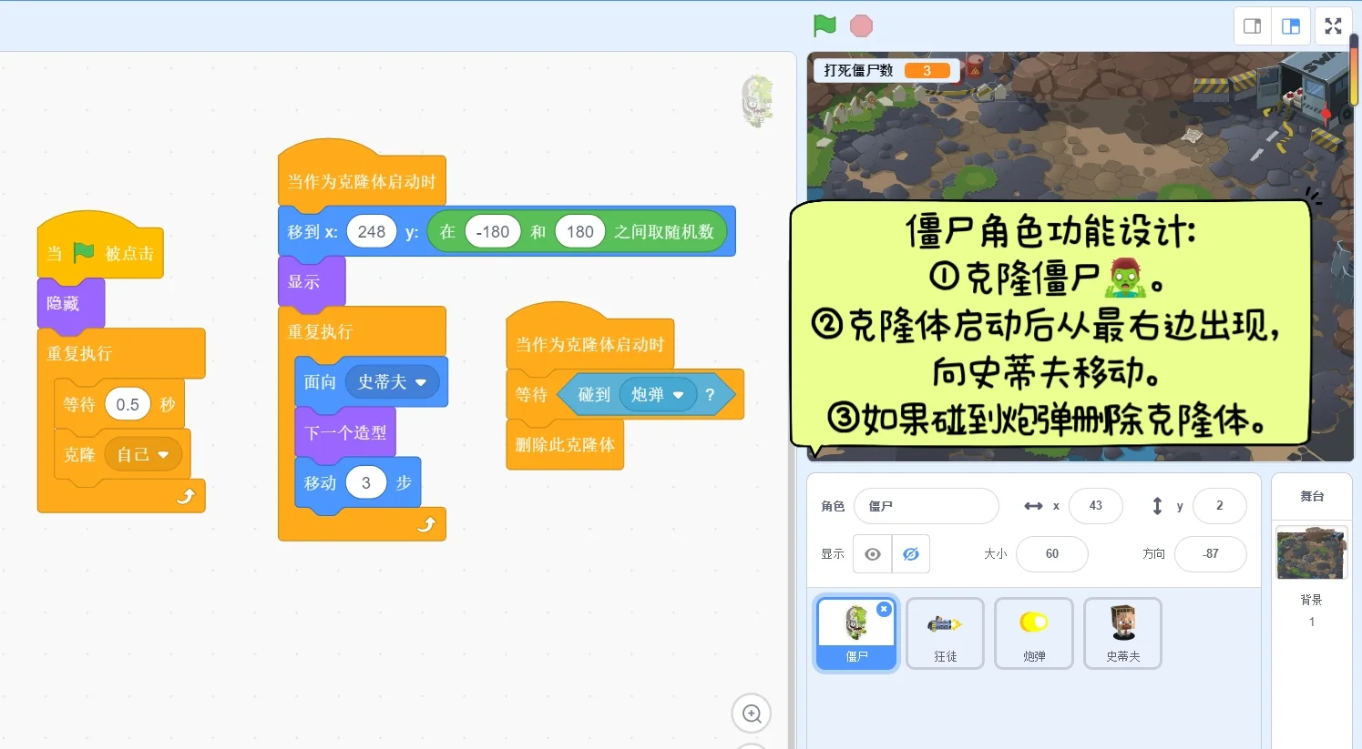This screenshot has width=1362, height=749.
Task: Select the 炮弹 sprite
Action: point(1033,633)
